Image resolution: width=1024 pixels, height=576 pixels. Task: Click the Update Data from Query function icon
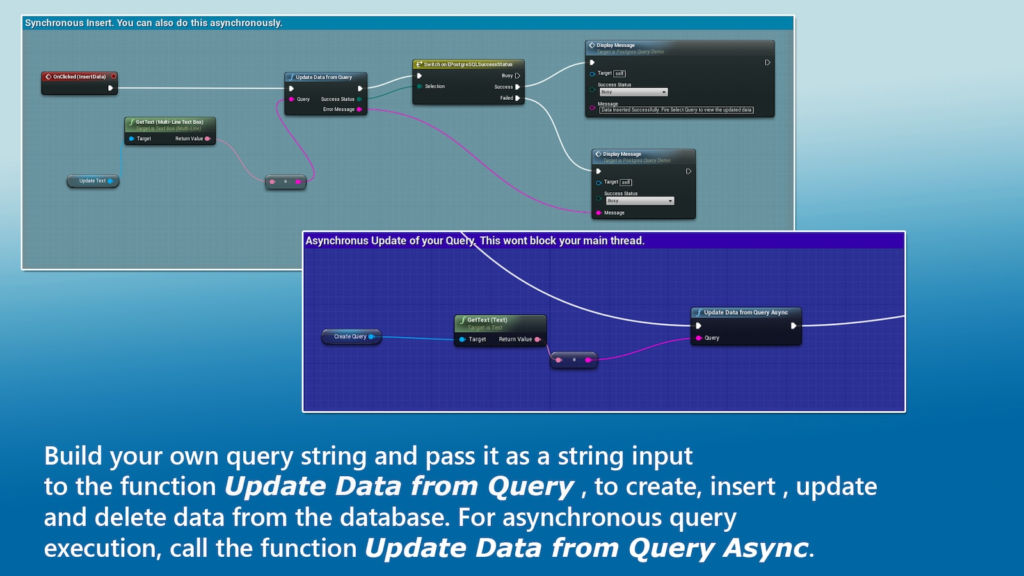(291, 77)
